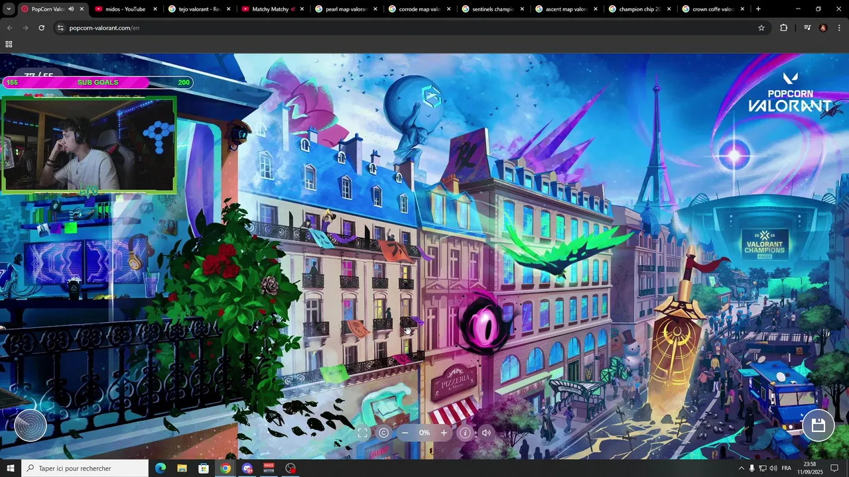Zoom out with the minus button
Image resolution: width=849 pixels, height=477 pixels.
pyautogui.click(x=405, y=433)
